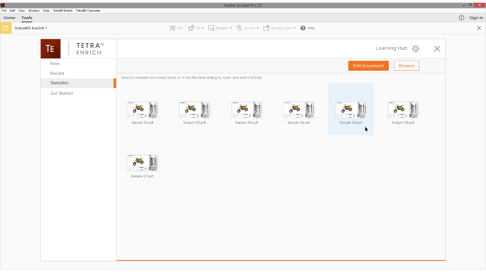Image resolution: width=486 pixels, height=272 pixels.
Task: Click the yellow Tetra4D Enrich tool icon
Action: [x=5, y=28]
